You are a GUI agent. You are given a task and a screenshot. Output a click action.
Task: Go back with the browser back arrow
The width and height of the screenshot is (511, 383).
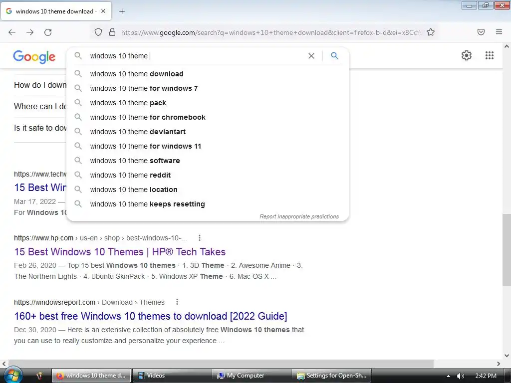12,32
